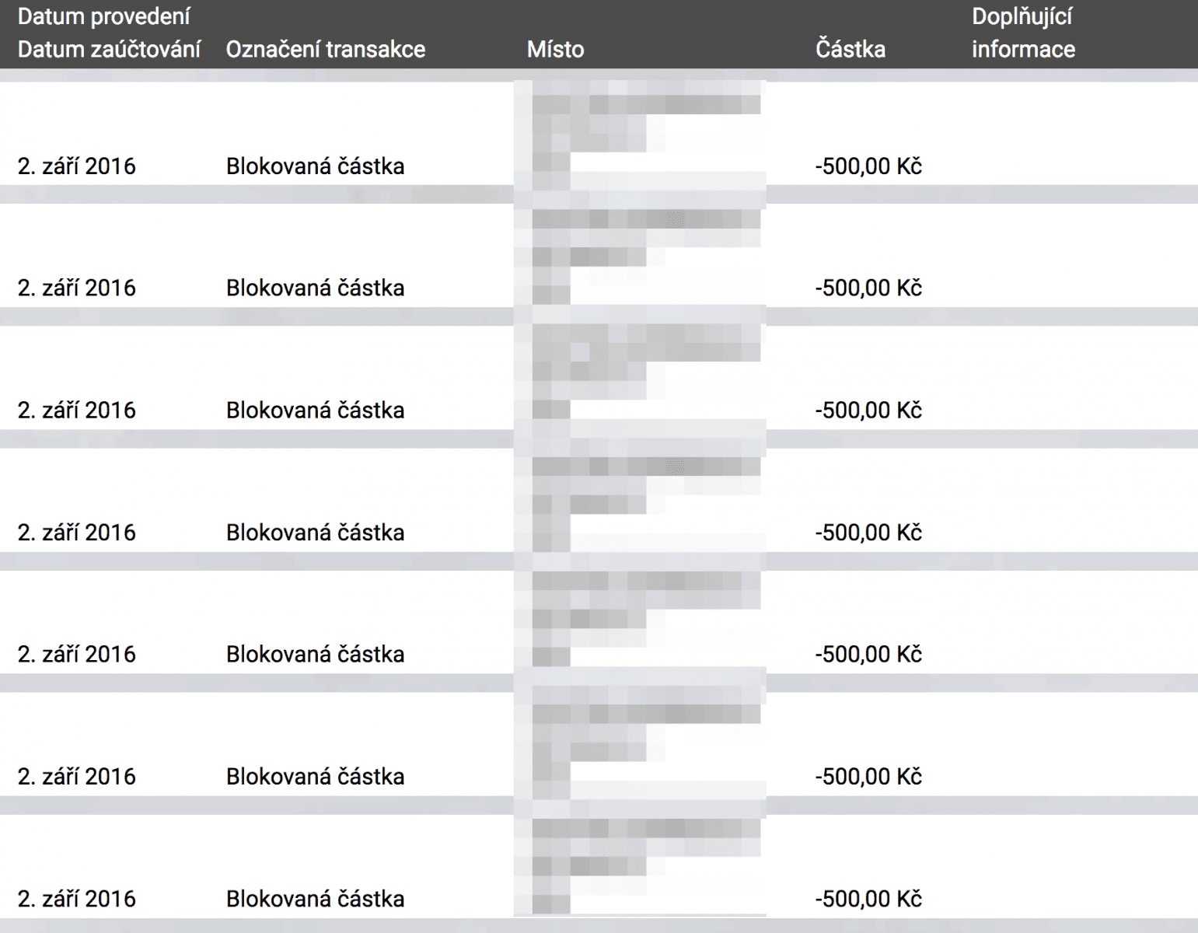Screen dimensions: 1198x933
Task: Sort by "Označení transakce" column header
Action: point(326,49)
